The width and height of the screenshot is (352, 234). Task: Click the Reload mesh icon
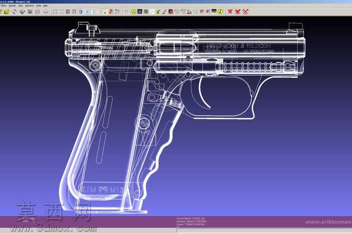click(x=14, y=11)
